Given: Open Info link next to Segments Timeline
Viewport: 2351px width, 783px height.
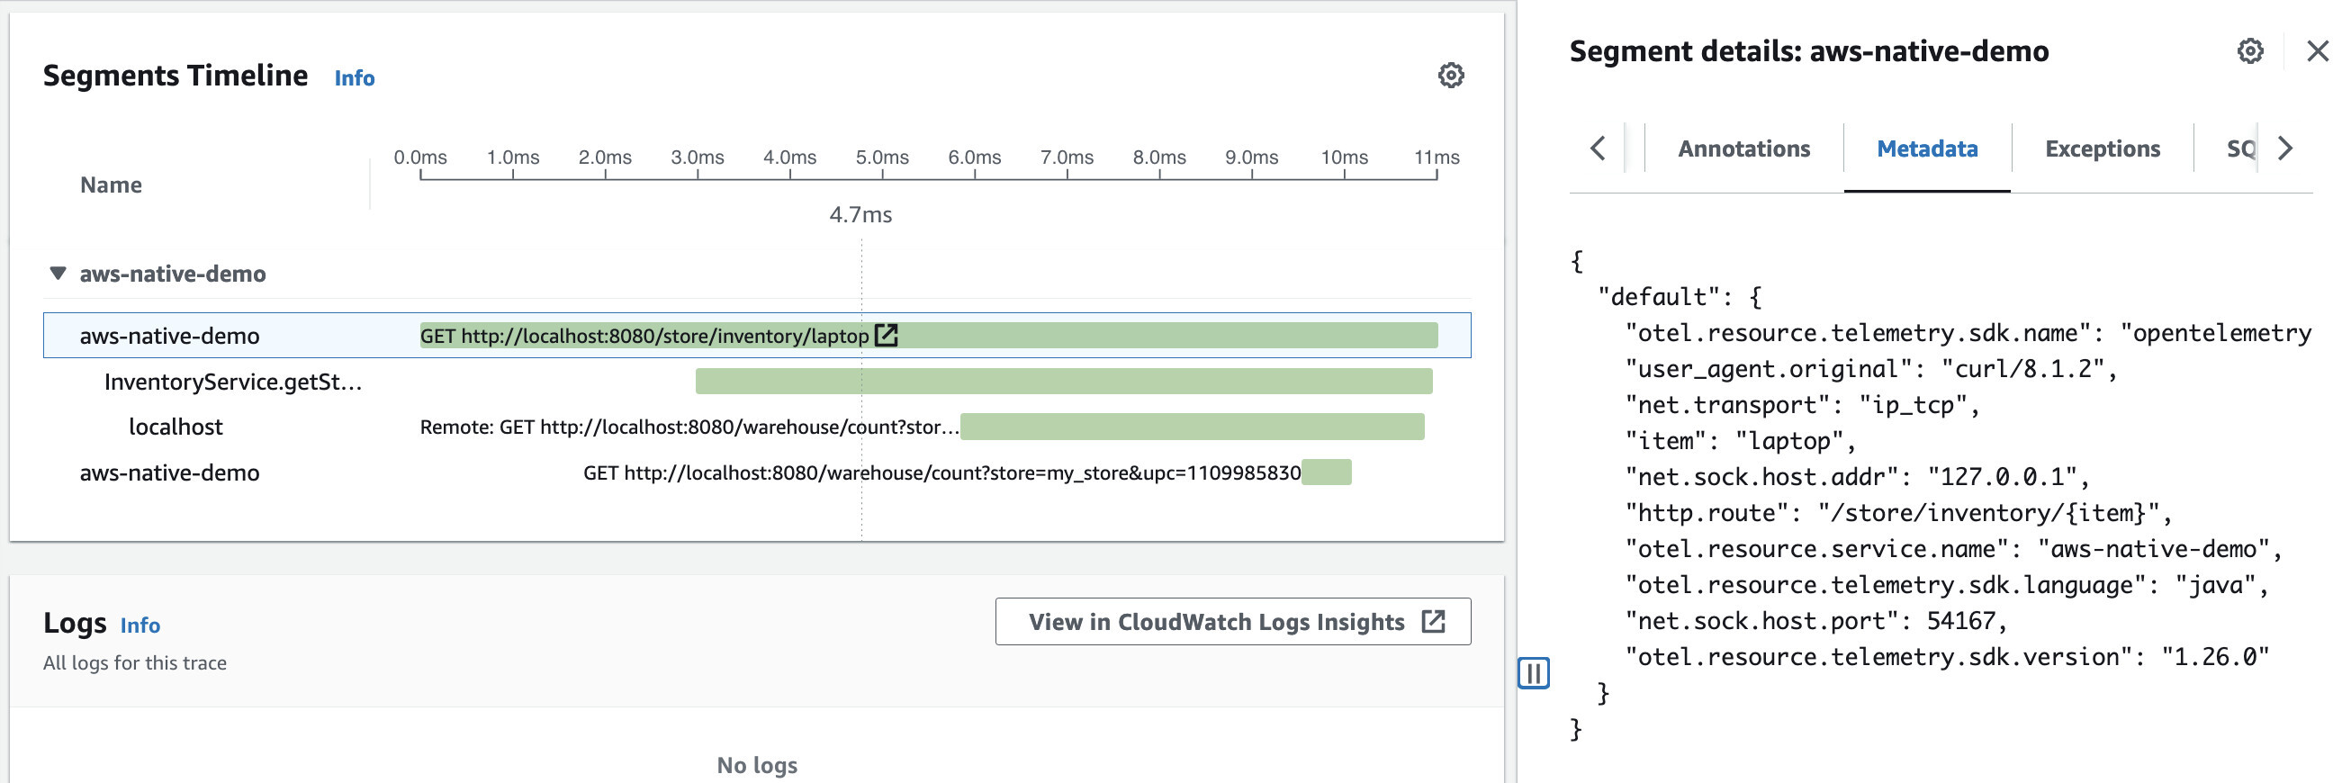Looking at the screenshot, I should (x=354, y=78).
